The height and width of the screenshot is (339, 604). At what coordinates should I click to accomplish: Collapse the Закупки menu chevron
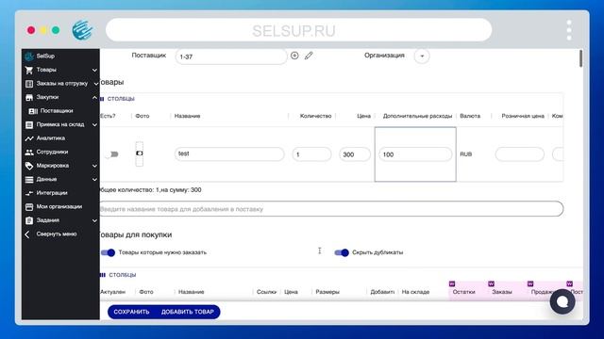[94, 98]
